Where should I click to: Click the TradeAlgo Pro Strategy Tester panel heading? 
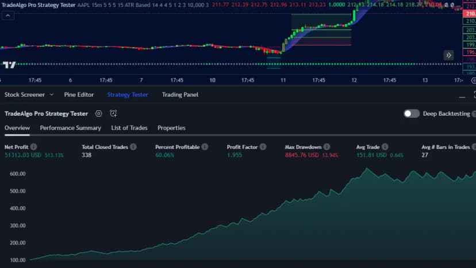pos(46,114)
